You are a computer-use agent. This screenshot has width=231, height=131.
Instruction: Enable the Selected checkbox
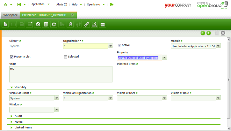tap(66, 57)
